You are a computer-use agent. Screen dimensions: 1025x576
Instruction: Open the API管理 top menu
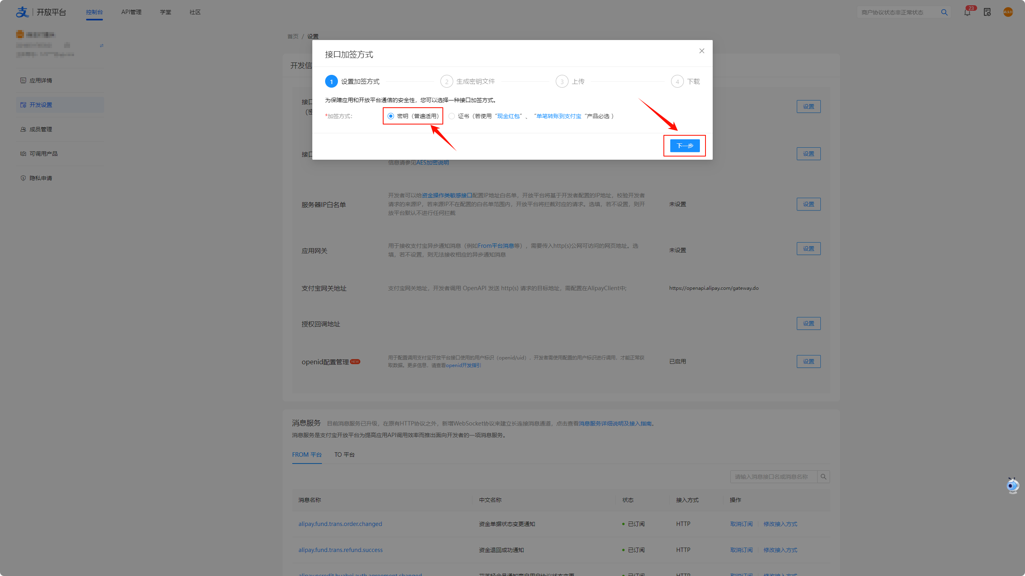point(131,12)
